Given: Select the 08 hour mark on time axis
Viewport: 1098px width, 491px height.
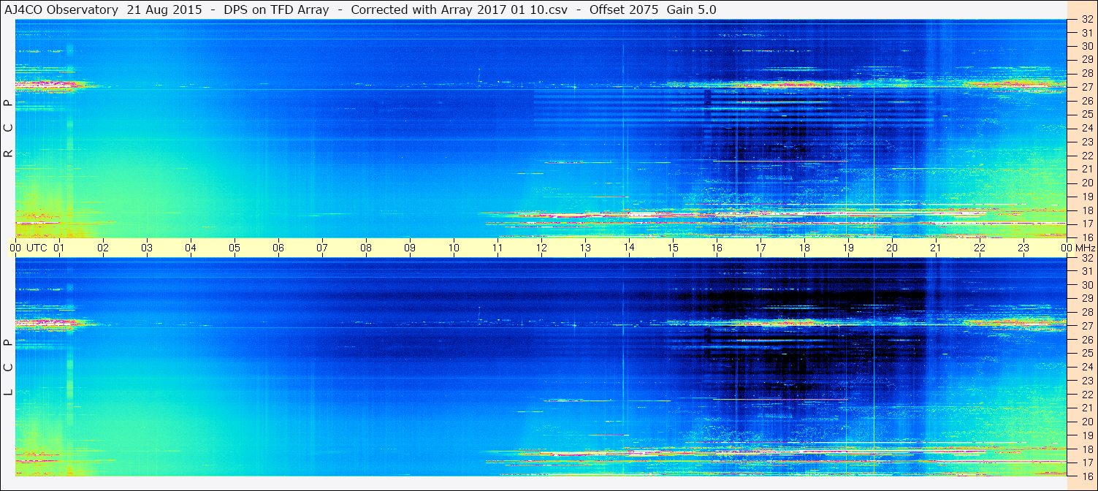Looking at the screenshot, I should 366,248.
